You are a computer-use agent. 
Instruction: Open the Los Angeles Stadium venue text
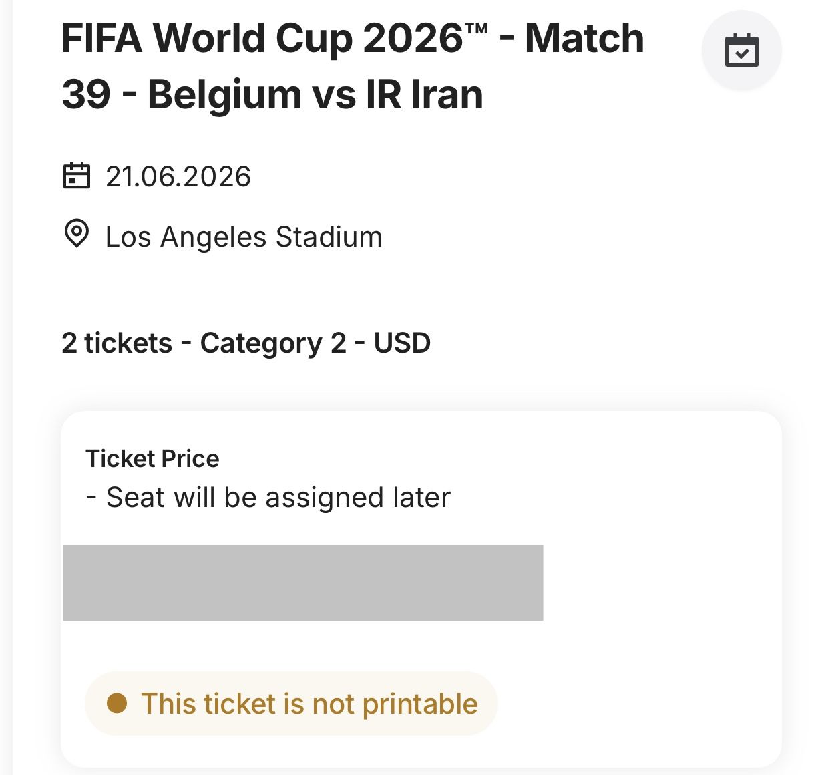(x=244, y=237)
